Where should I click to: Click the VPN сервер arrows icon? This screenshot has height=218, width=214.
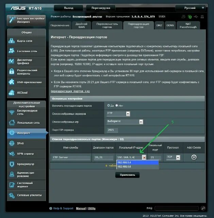point(12,154)
